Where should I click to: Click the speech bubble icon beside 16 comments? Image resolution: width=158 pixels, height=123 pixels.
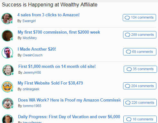pos(129,119)
